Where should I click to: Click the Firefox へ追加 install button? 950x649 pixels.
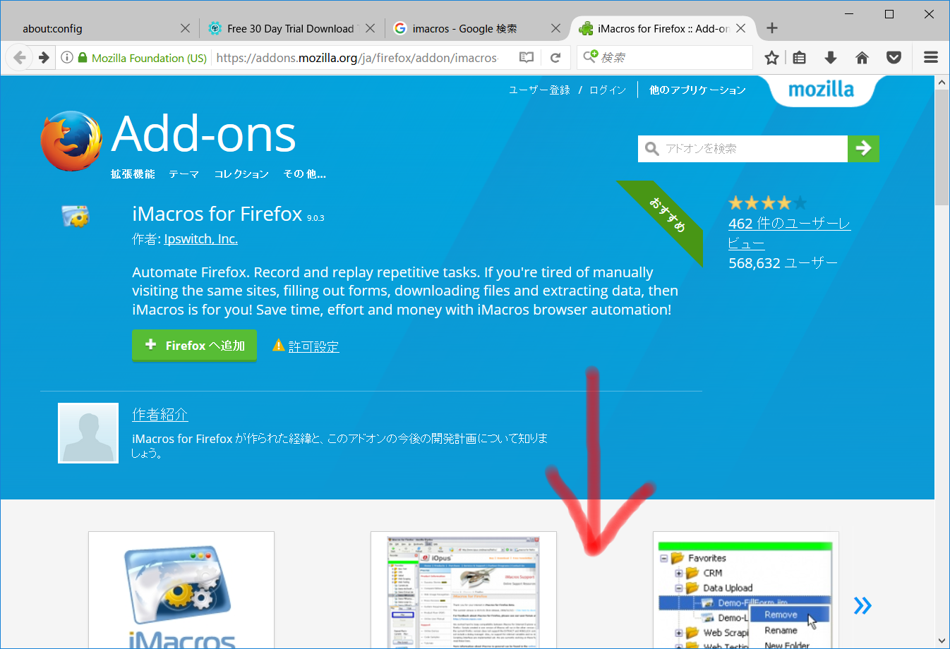click(x=194, y=346)
